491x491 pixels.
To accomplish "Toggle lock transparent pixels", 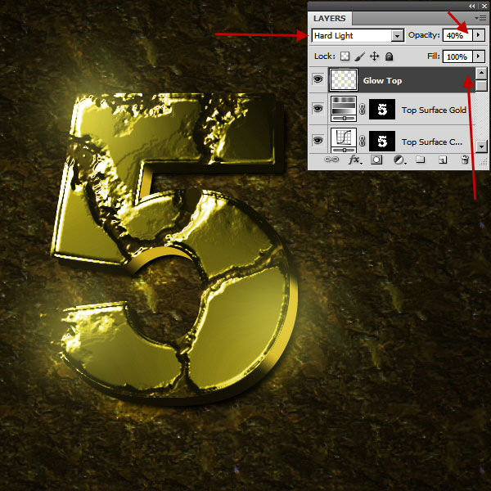I will [x=345, y=56].
